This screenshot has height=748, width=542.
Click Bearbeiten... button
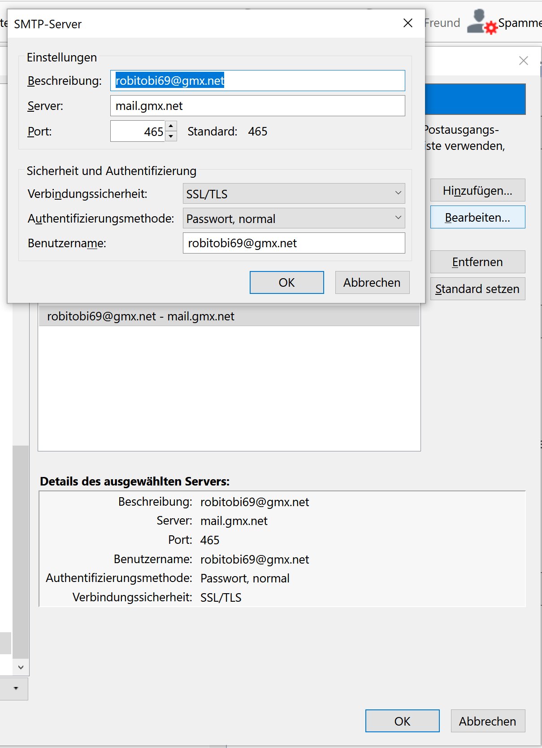(x=477, y=218)
